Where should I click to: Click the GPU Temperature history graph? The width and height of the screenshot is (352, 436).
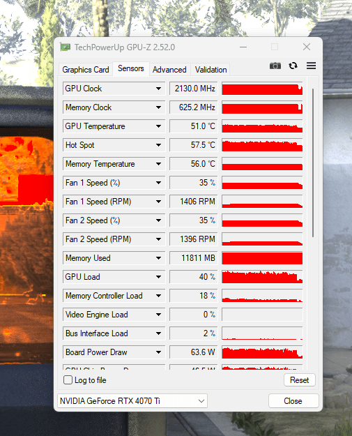tap(262, 126)
